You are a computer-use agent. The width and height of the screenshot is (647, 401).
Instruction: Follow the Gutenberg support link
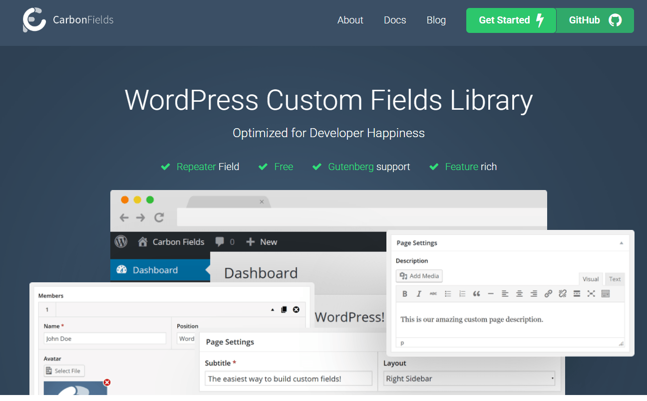(x=369, y=167)
